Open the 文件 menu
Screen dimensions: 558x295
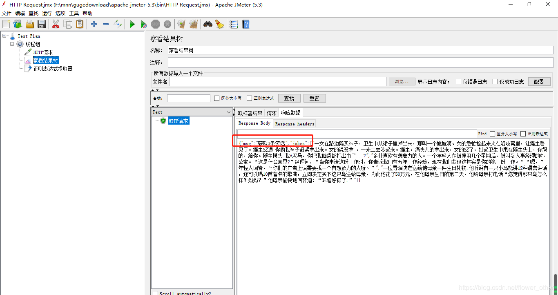[7, 13]
